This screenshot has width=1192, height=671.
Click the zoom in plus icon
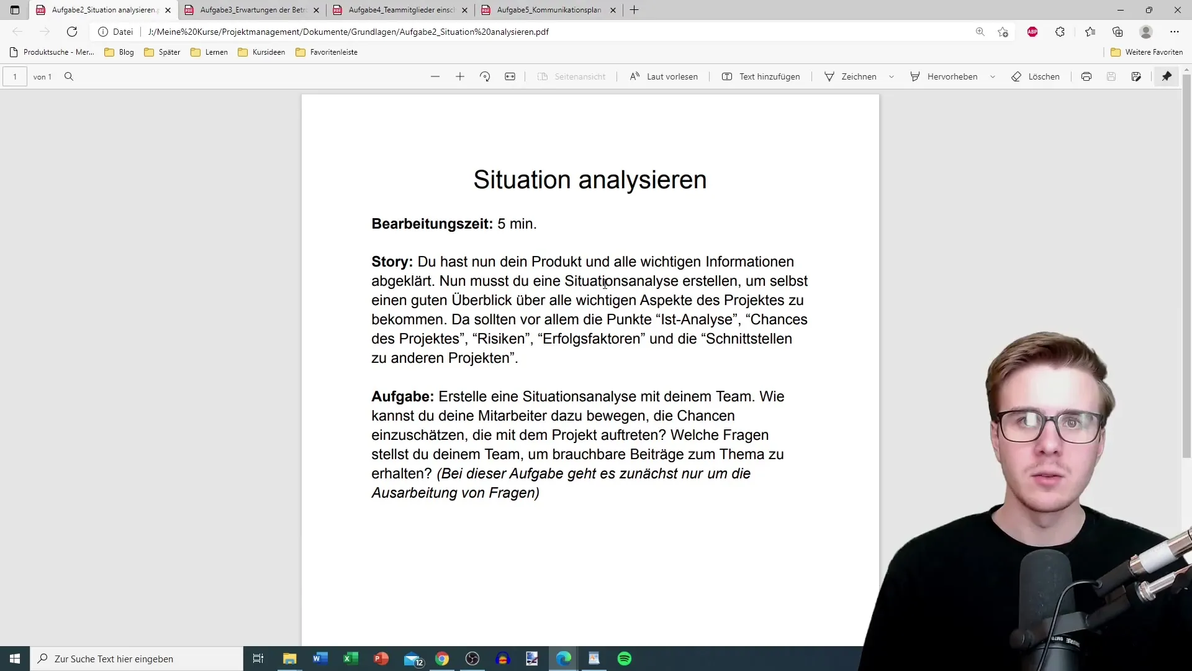[x=460, y=76]
